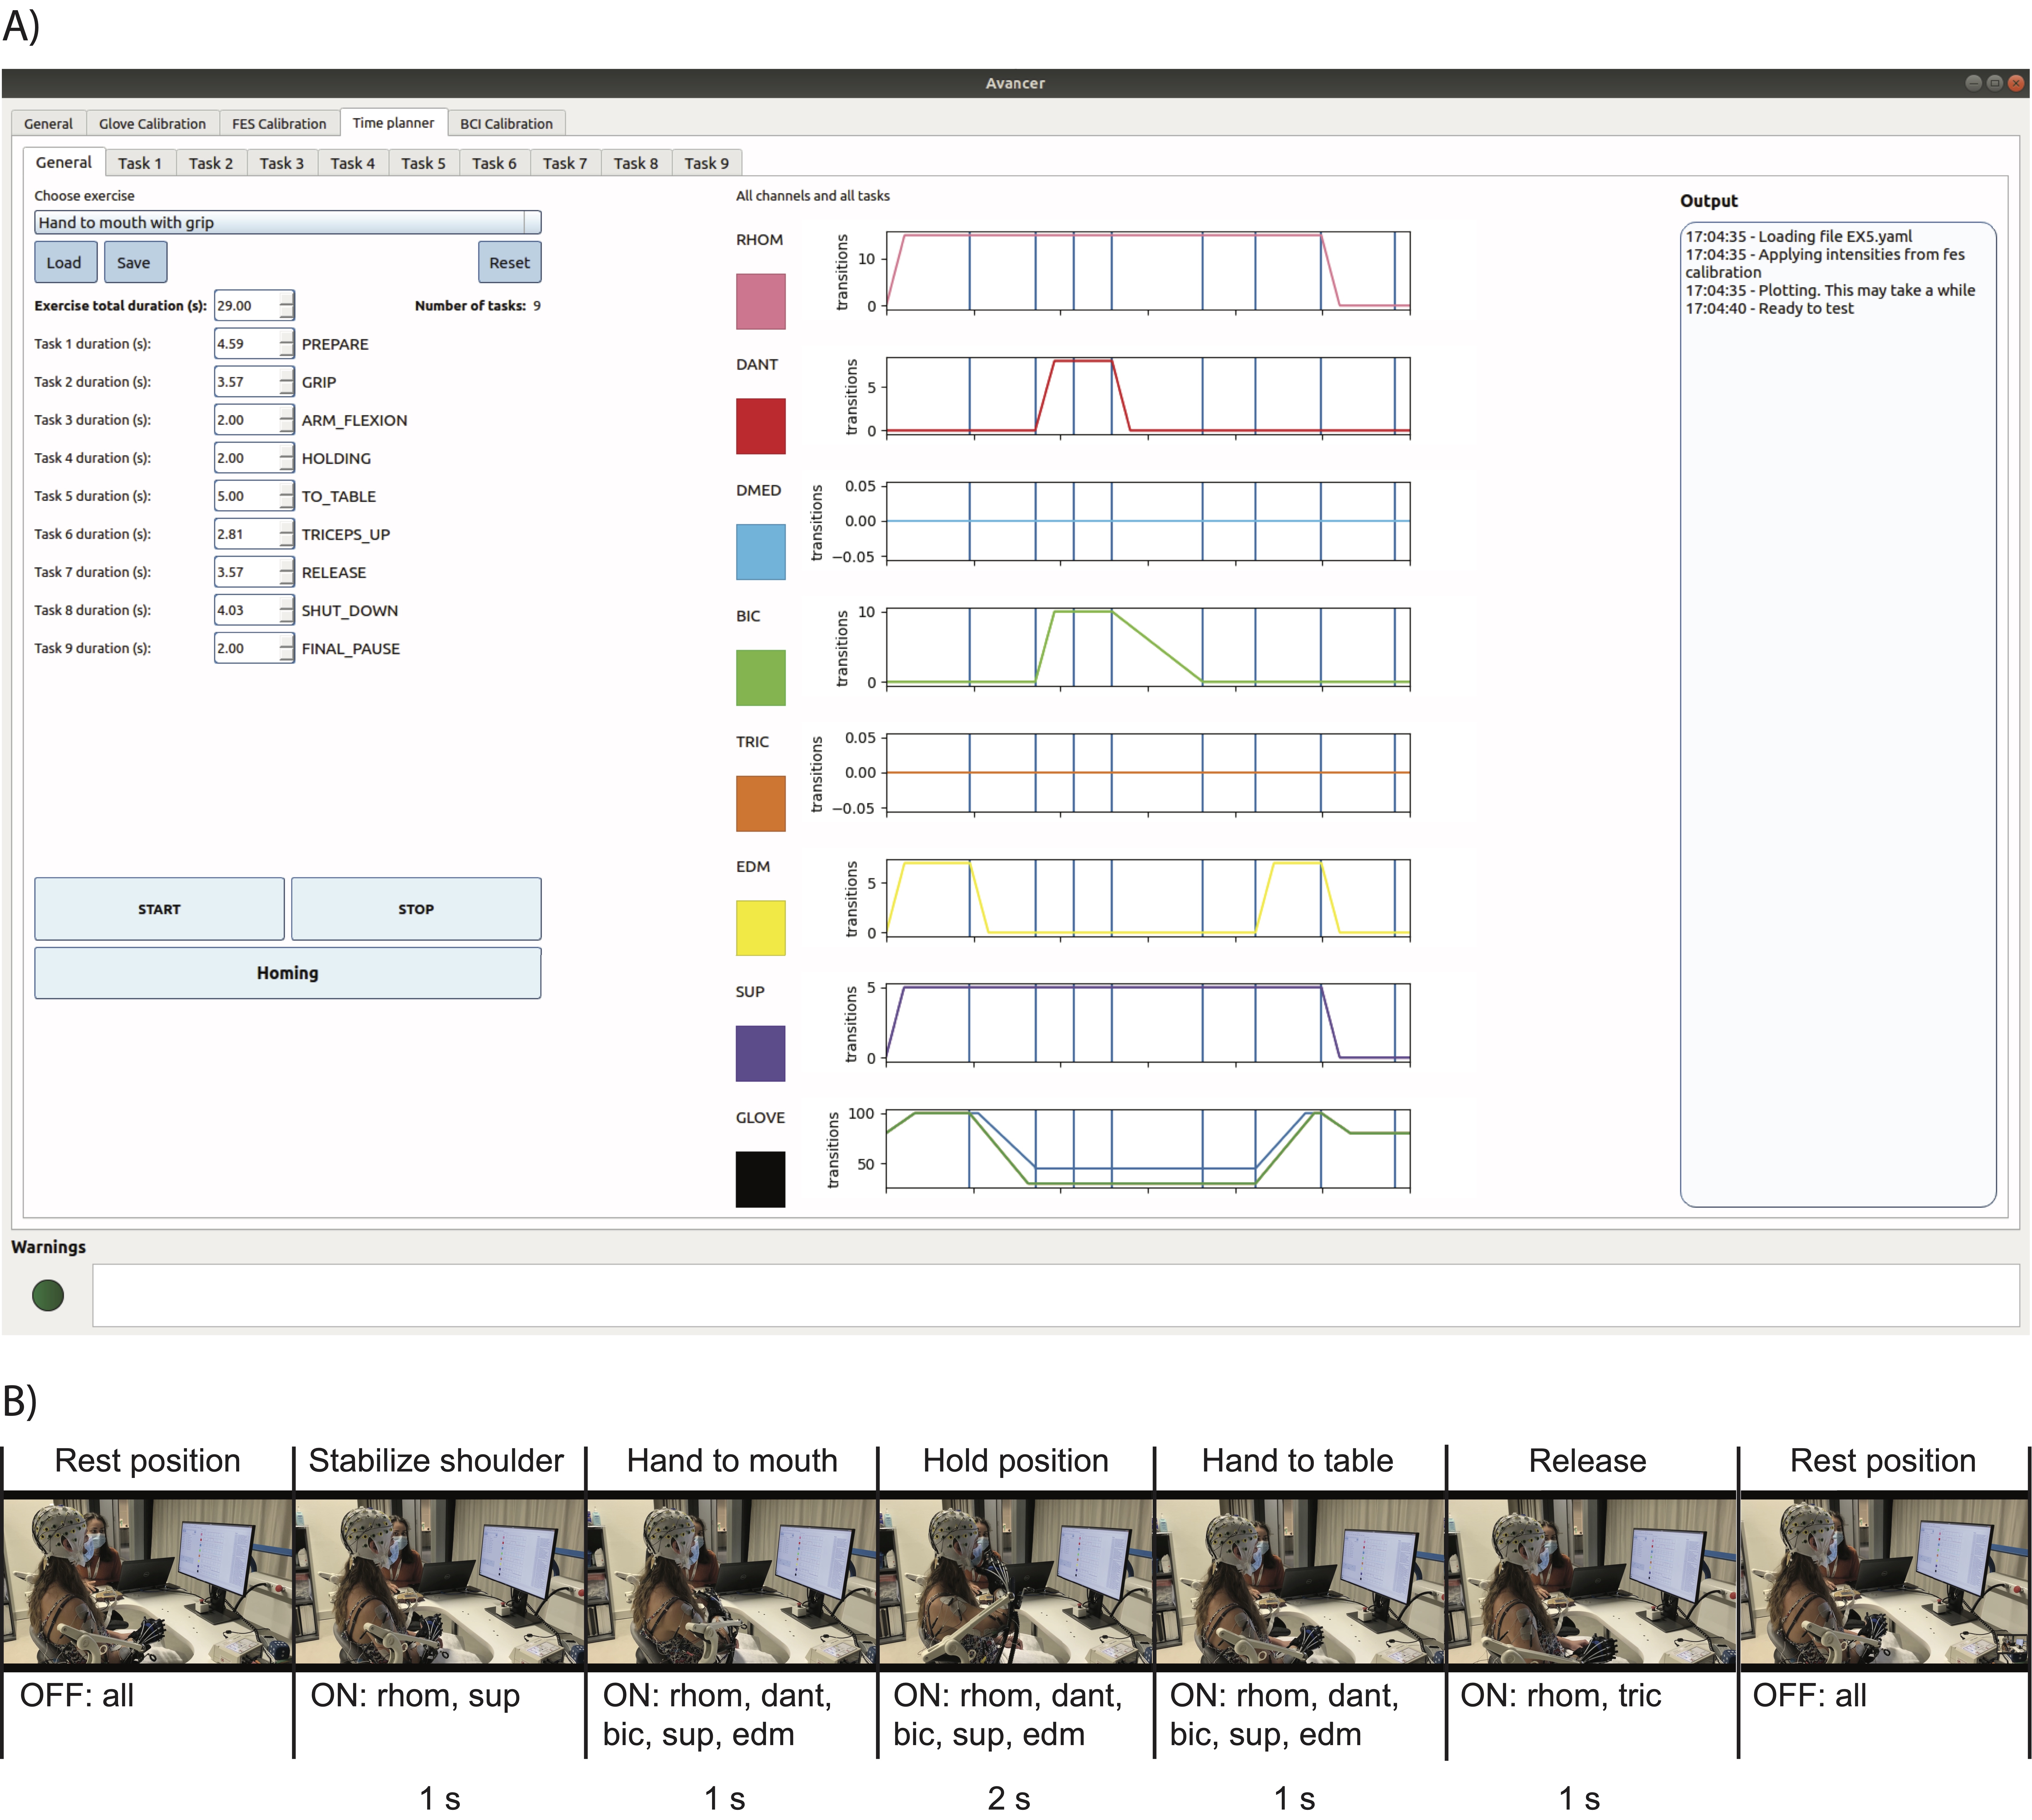Click the Reset button
This screenshot has width=2032, height=1820.
(510, 262)
